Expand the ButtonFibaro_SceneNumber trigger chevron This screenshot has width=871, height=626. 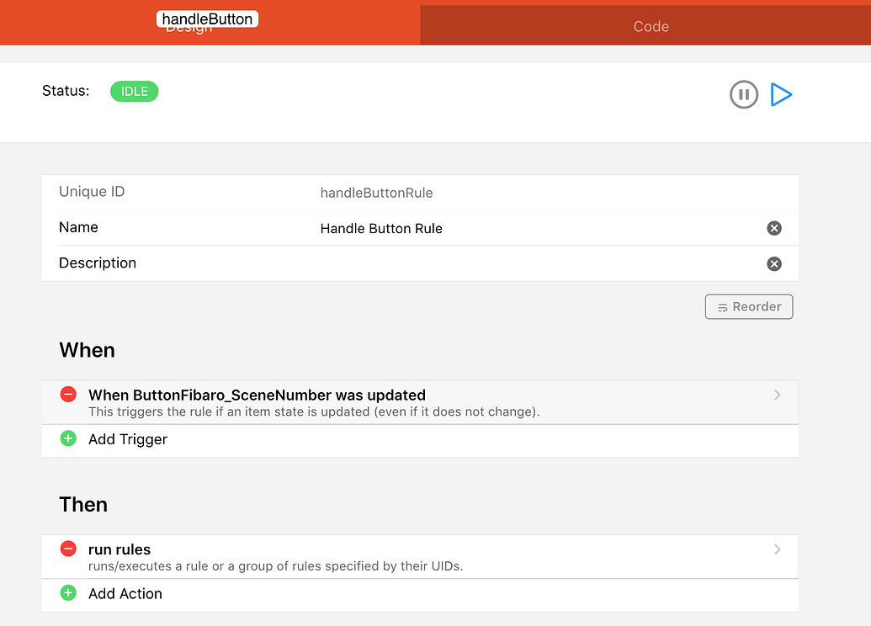[x=778, y=394]
